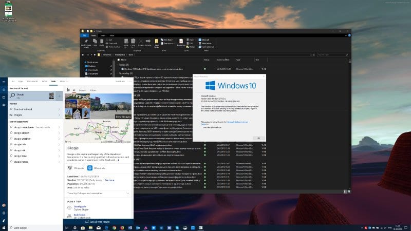Click Home icon in search panel sidebar
Viewport: 411px width, 231px height.
point(4,89)
